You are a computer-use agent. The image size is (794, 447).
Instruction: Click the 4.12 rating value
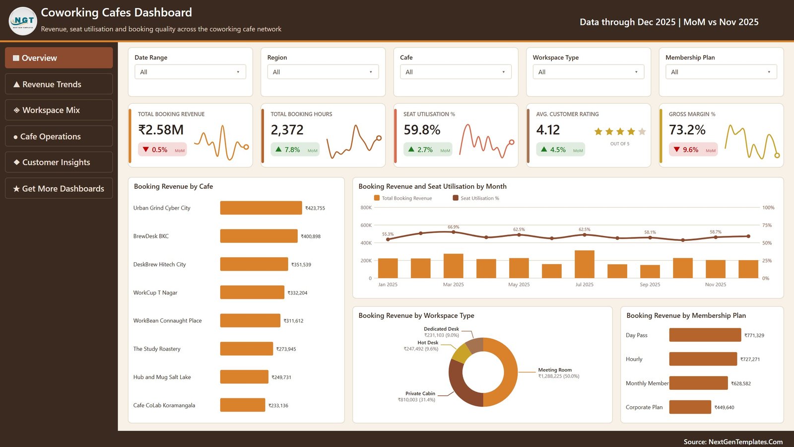coord(548,130)
